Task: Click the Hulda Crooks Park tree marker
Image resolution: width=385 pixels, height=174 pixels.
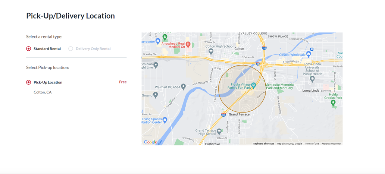Action: pyautogui.click(x=333, y=103)
